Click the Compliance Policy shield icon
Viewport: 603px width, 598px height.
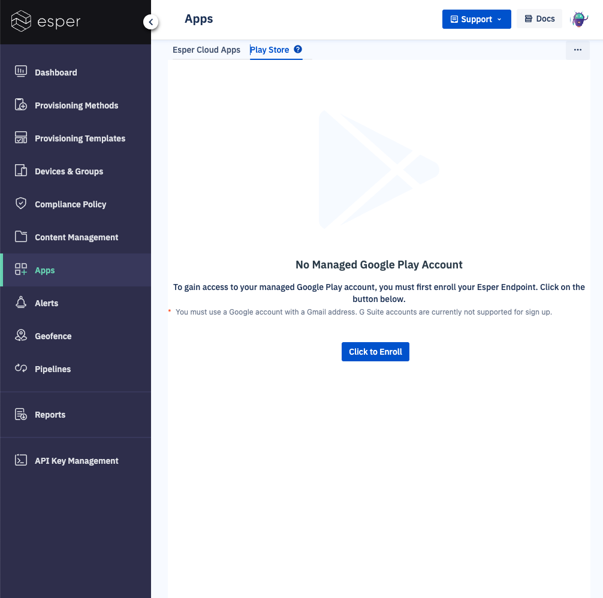click(x=21, y=203)
